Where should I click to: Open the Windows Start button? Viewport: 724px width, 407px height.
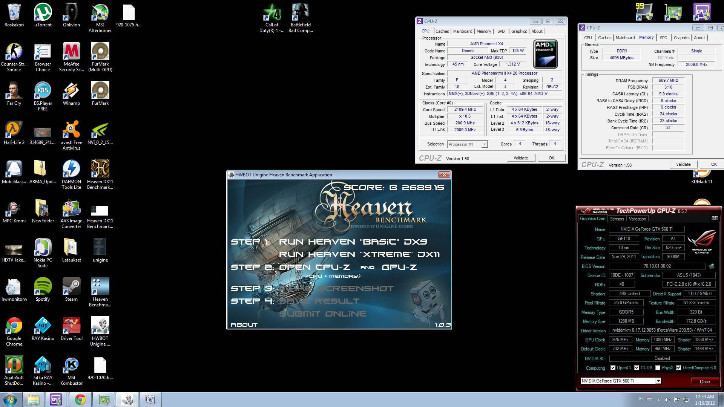[x=10, y=399]
